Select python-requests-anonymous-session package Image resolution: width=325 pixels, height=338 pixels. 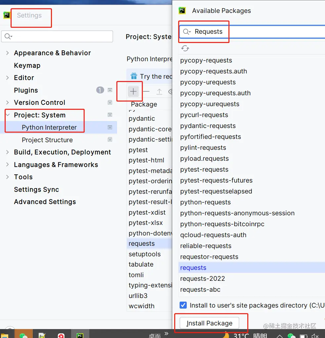237,213
